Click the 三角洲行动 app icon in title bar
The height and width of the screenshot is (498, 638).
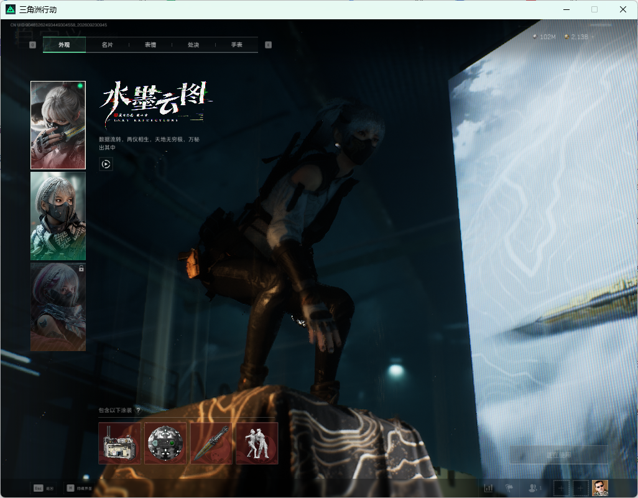click(x=11, y=9)
